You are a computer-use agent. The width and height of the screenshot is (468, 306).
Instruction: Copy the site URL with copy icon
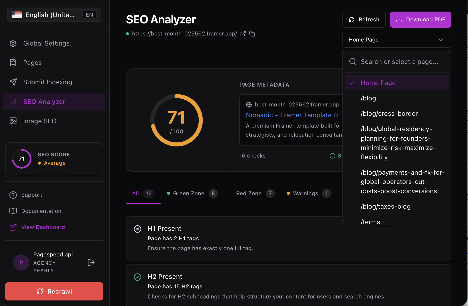tap(252, 34)
